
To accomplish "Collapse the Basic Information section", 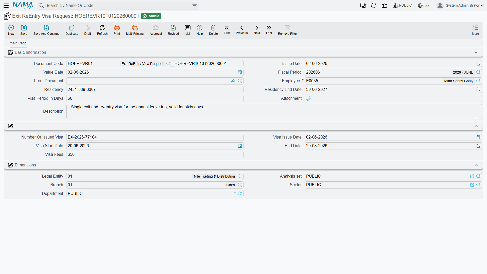I will tap(476, 53).
